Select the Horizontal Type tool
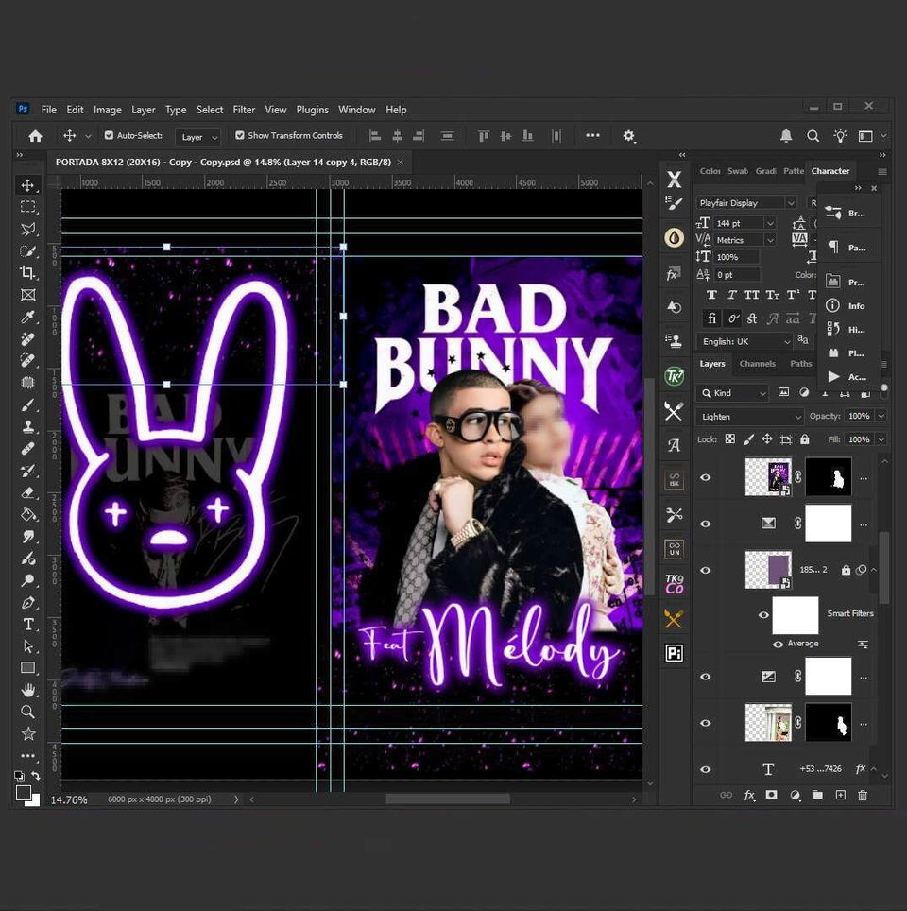The width and height of the screenshot is (907, 911). point(27,625)
